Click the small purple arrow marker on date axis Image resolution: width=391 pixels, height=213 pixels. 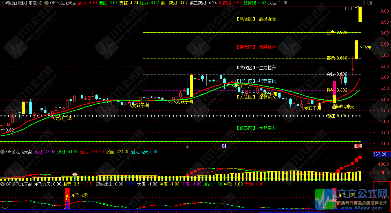[188, 147]
